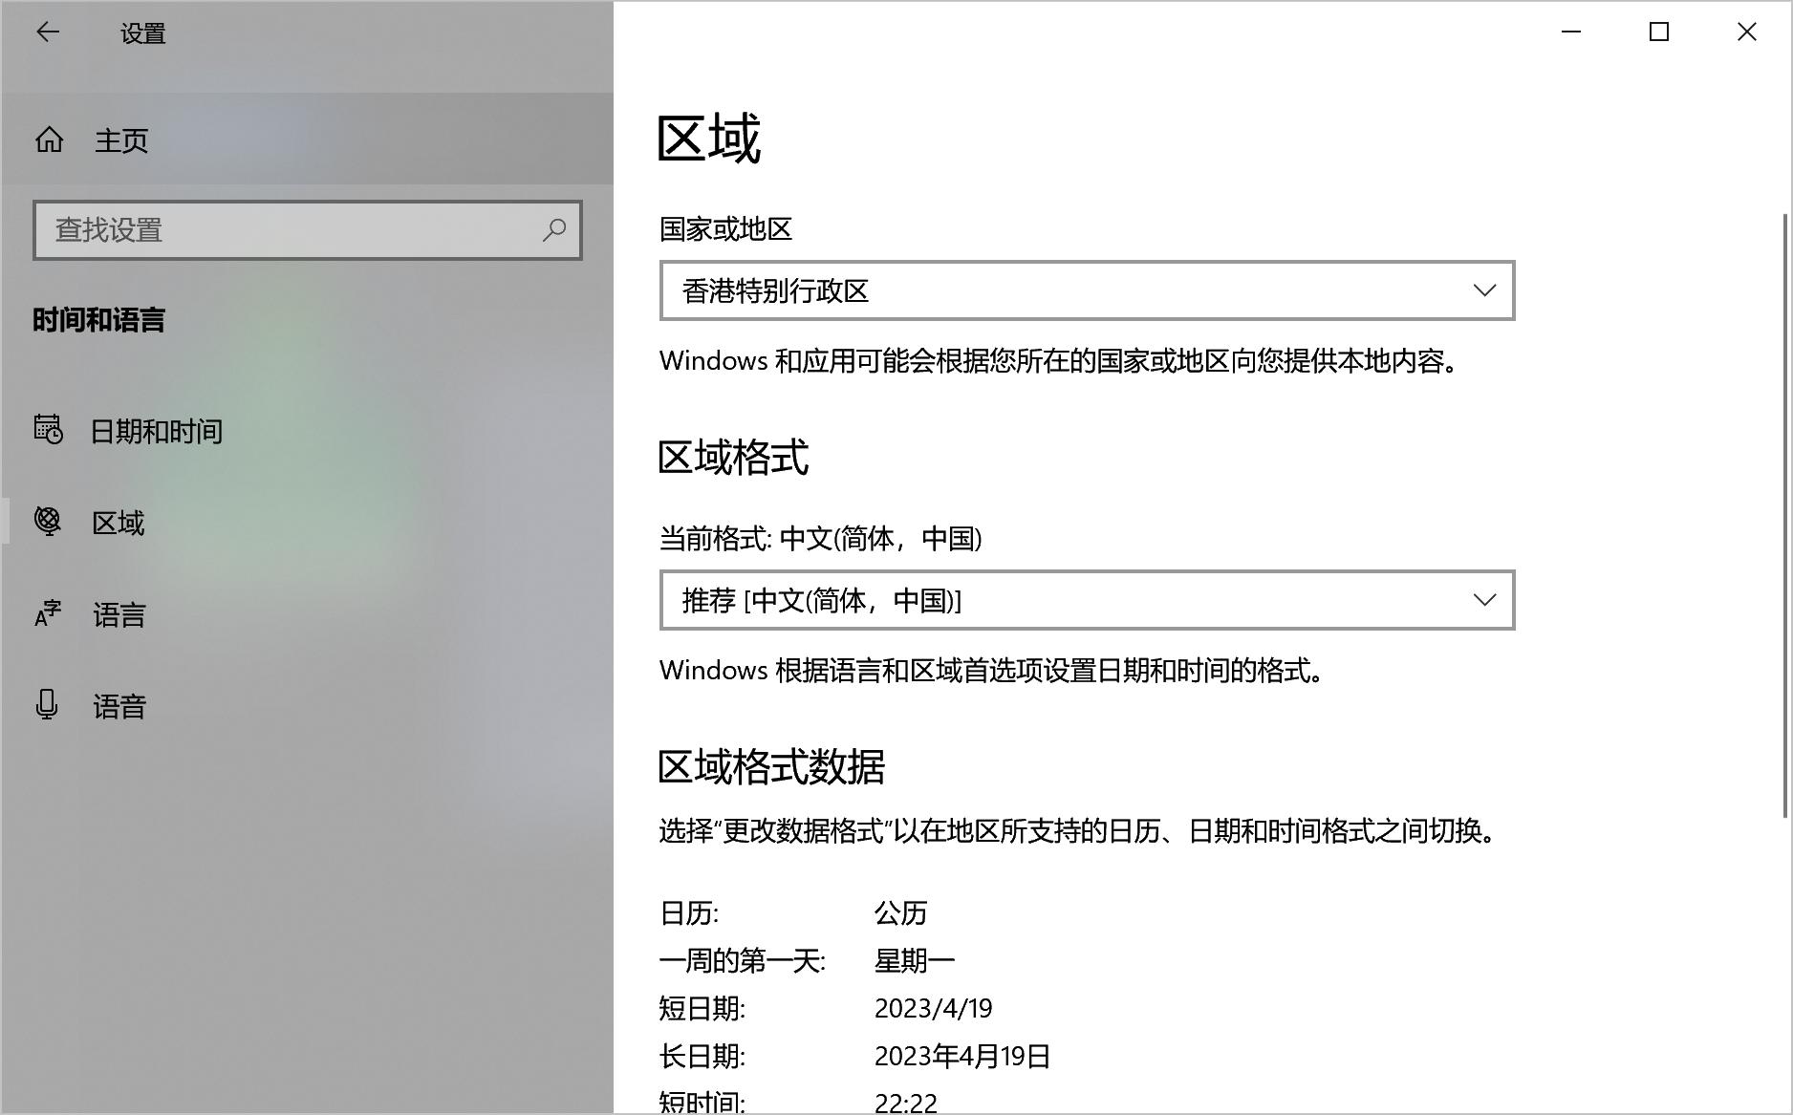Click the search magnifier in 查找设置 box

coord(554,230)
